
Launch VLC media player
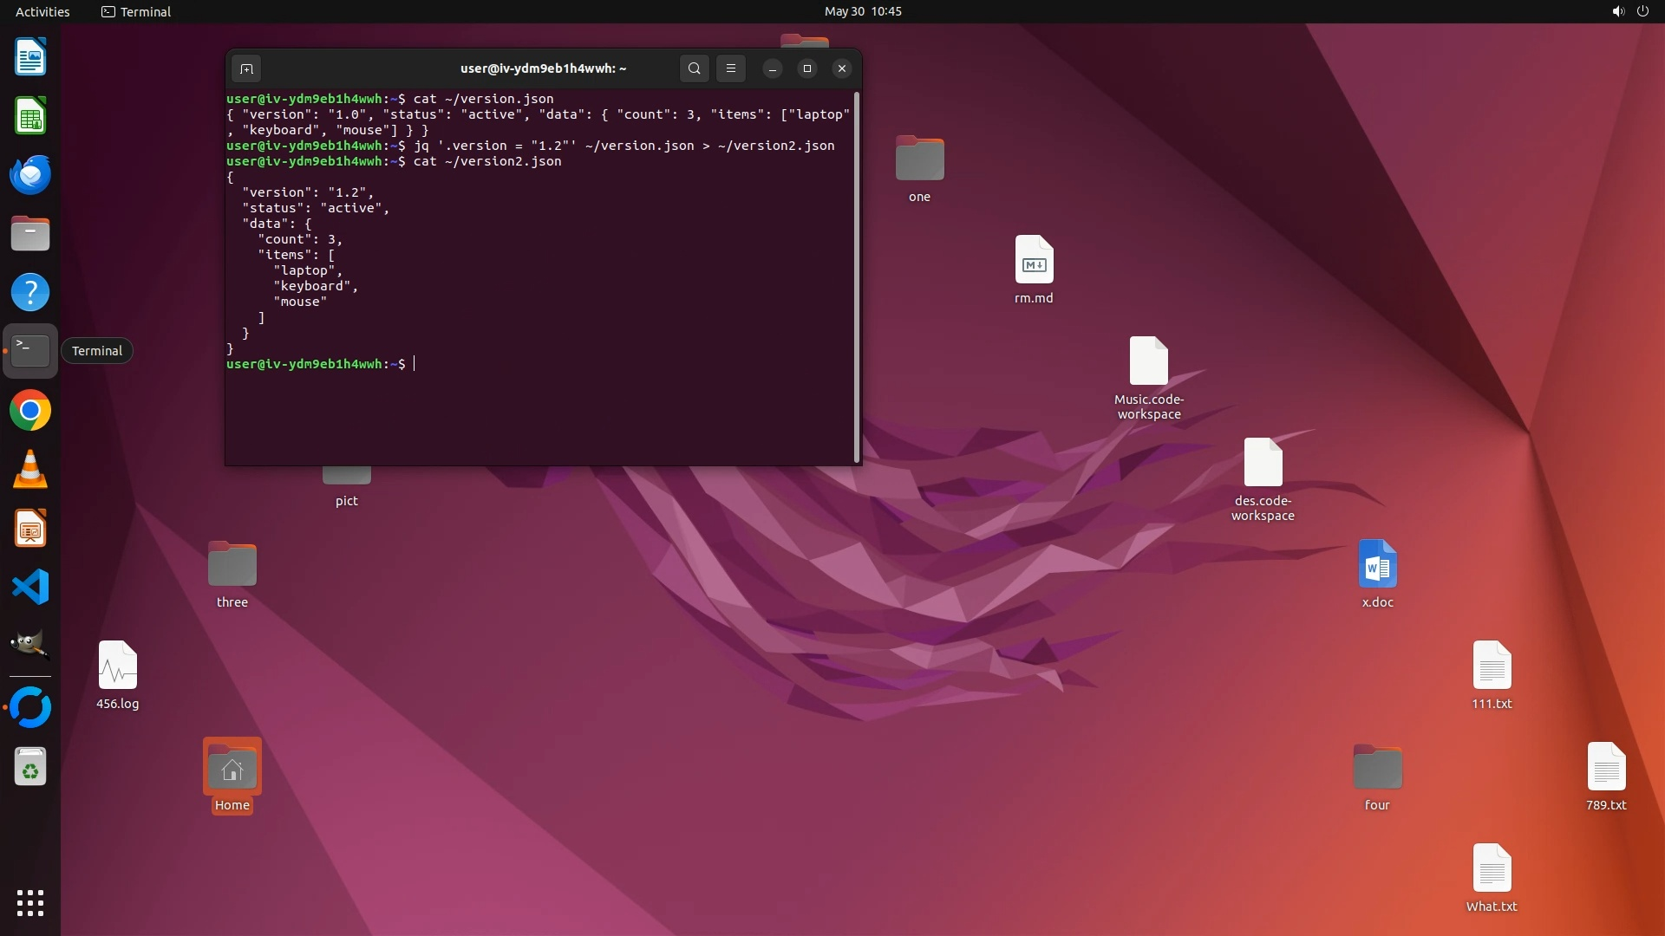coord(30,470)
